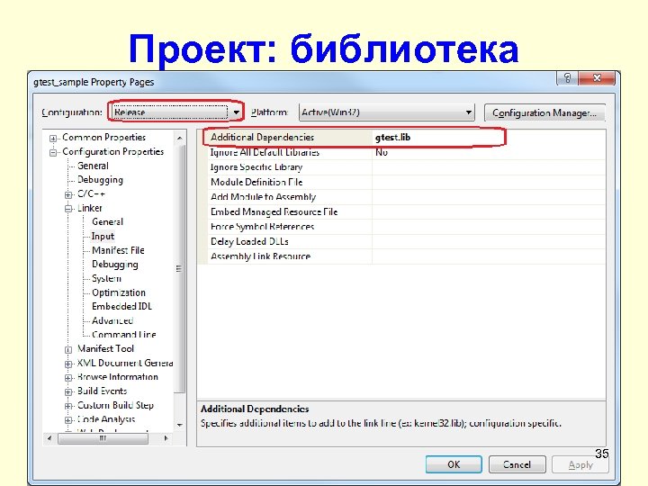Click tree horizontal scrollbar left arrow
This screenshot has height=486, width=648.
coord(49,438)
